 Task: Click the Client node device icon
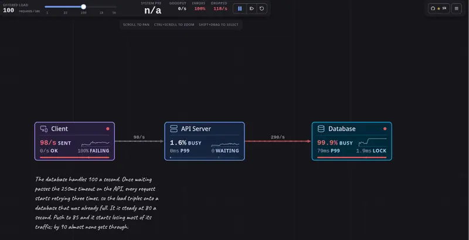click(44, 129)
